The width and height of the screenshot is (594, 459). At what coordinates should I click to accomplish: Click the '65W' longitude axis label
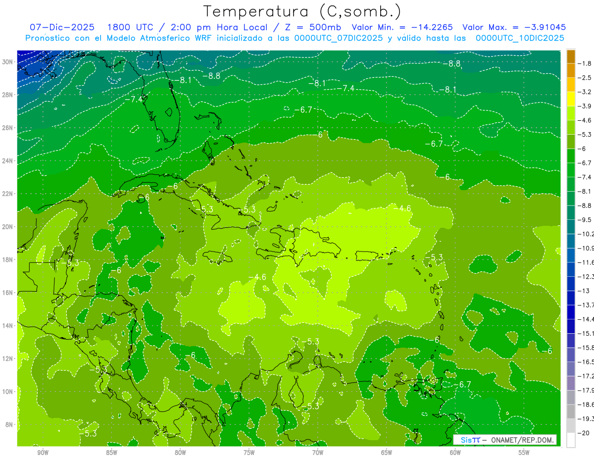point(387,453)
